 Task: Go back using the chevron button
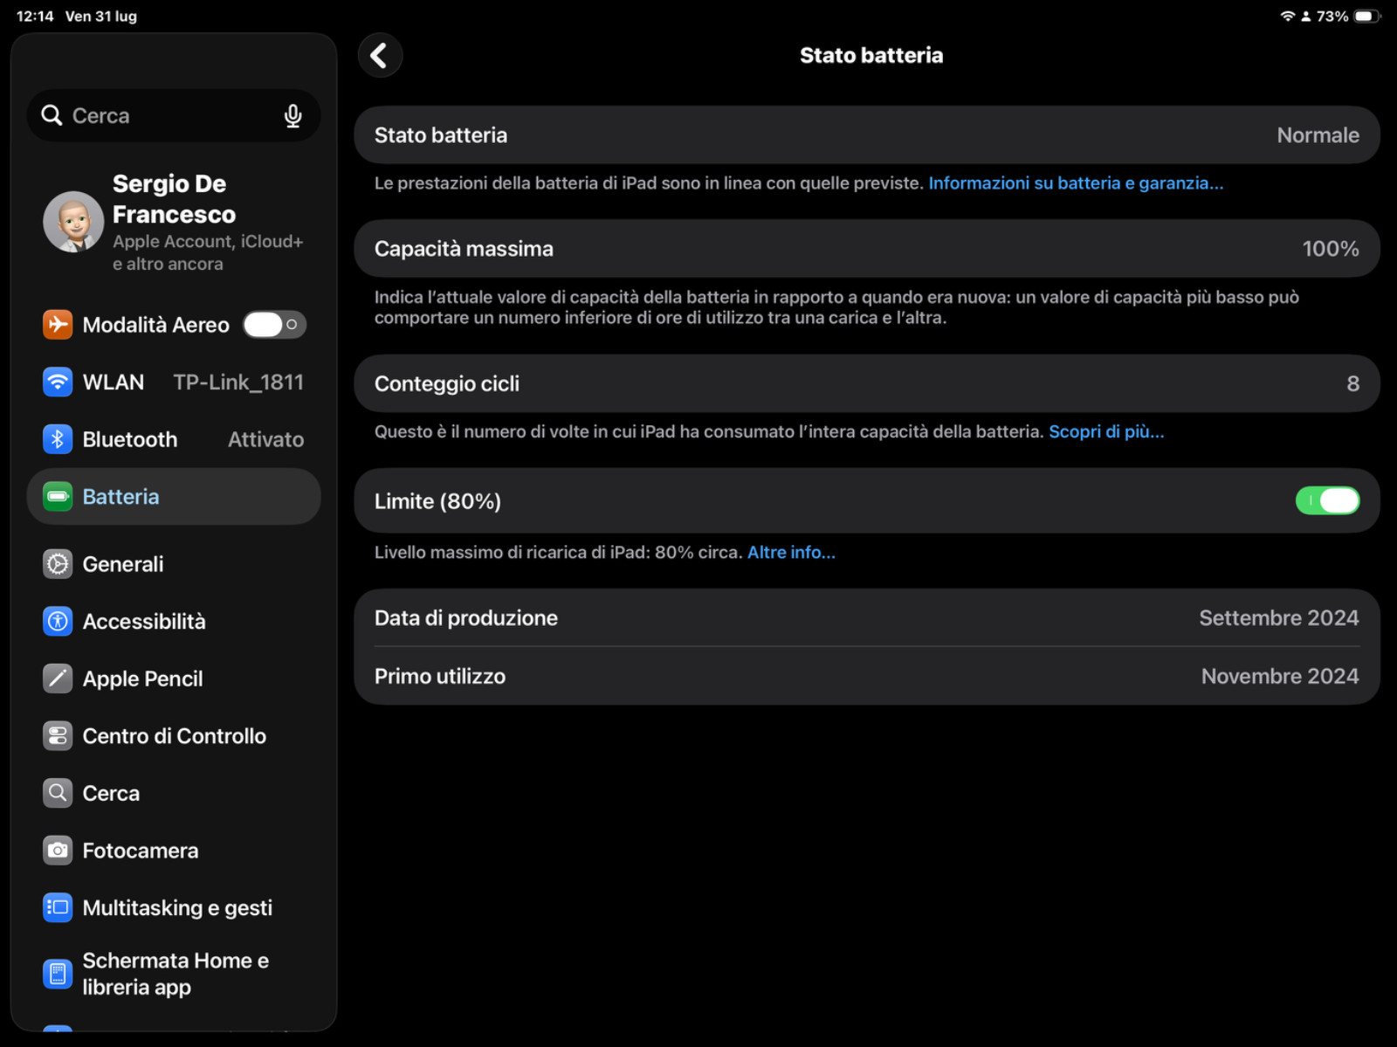pos(380,56)
